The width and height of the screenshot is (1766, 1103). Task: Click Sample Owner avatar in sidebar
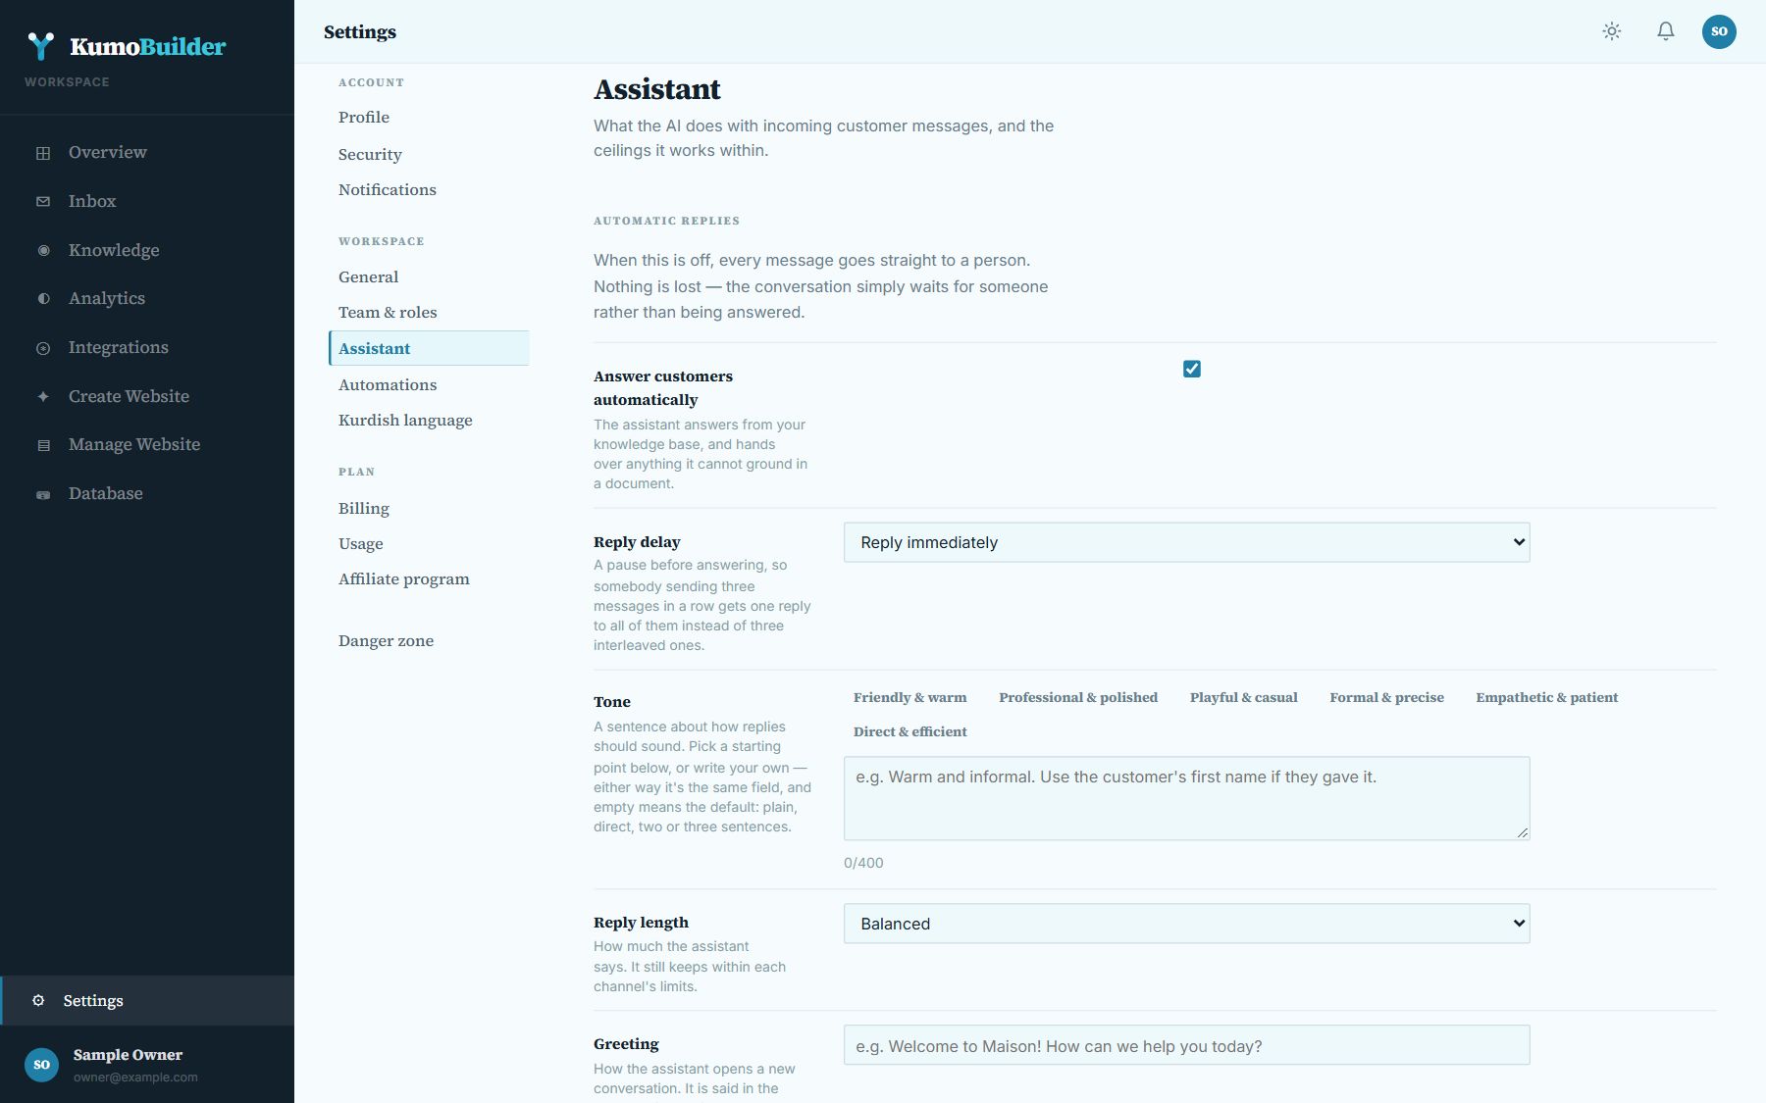point(41,1065)
